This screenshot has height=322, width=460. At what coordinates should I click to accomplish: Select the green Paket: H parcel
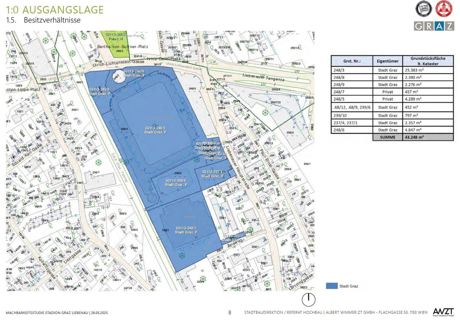click(x=116, y=44)
